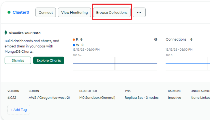This screenshot has width=210, height=120.
Task: Click the MongoDB leaf icon
Action: point(6,33)
